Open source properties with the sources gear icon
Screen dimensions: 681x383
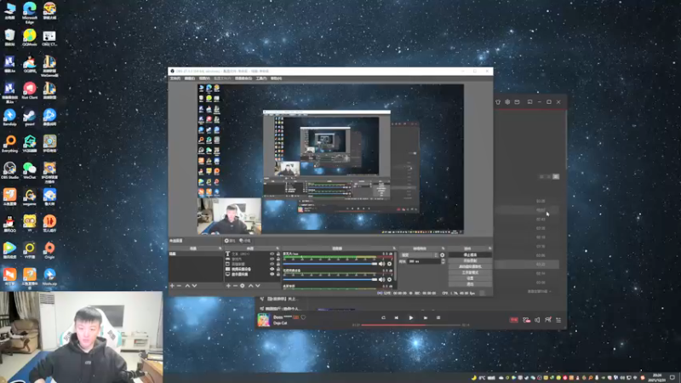243,286
